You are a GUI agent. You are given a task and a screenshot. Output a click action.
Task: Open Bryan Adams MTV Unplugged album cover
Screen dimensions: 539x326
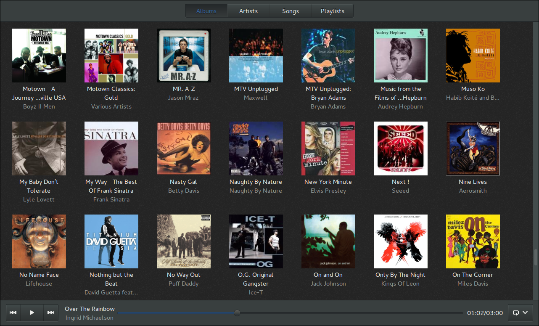[328, 56]
